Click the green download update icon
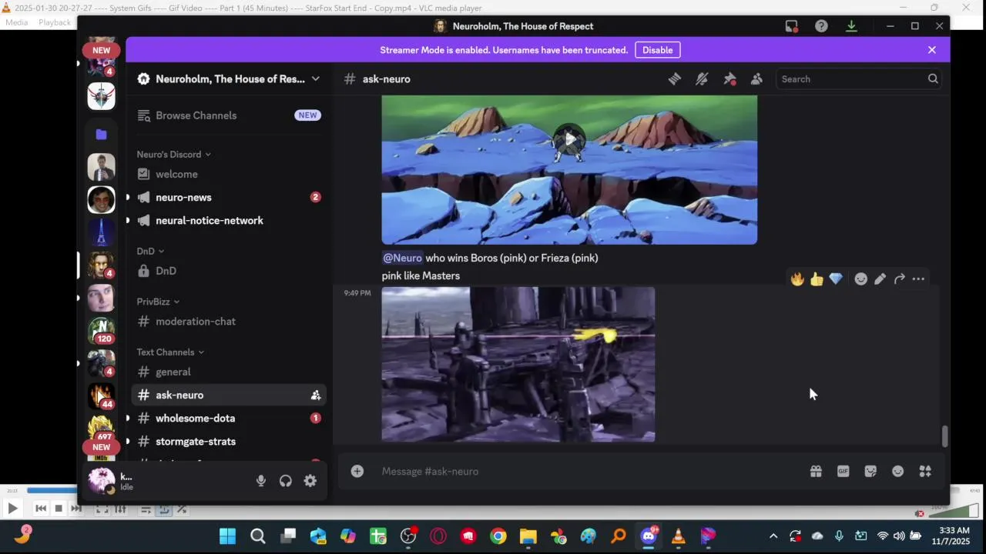This screenshot has width=986, height=554. click(x=851, y=26)
